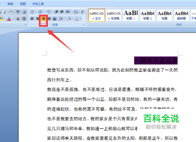Viewport: 196px width, 142px height.
Task: Apply the 标题 1 style
Action: tap(131, 15)
